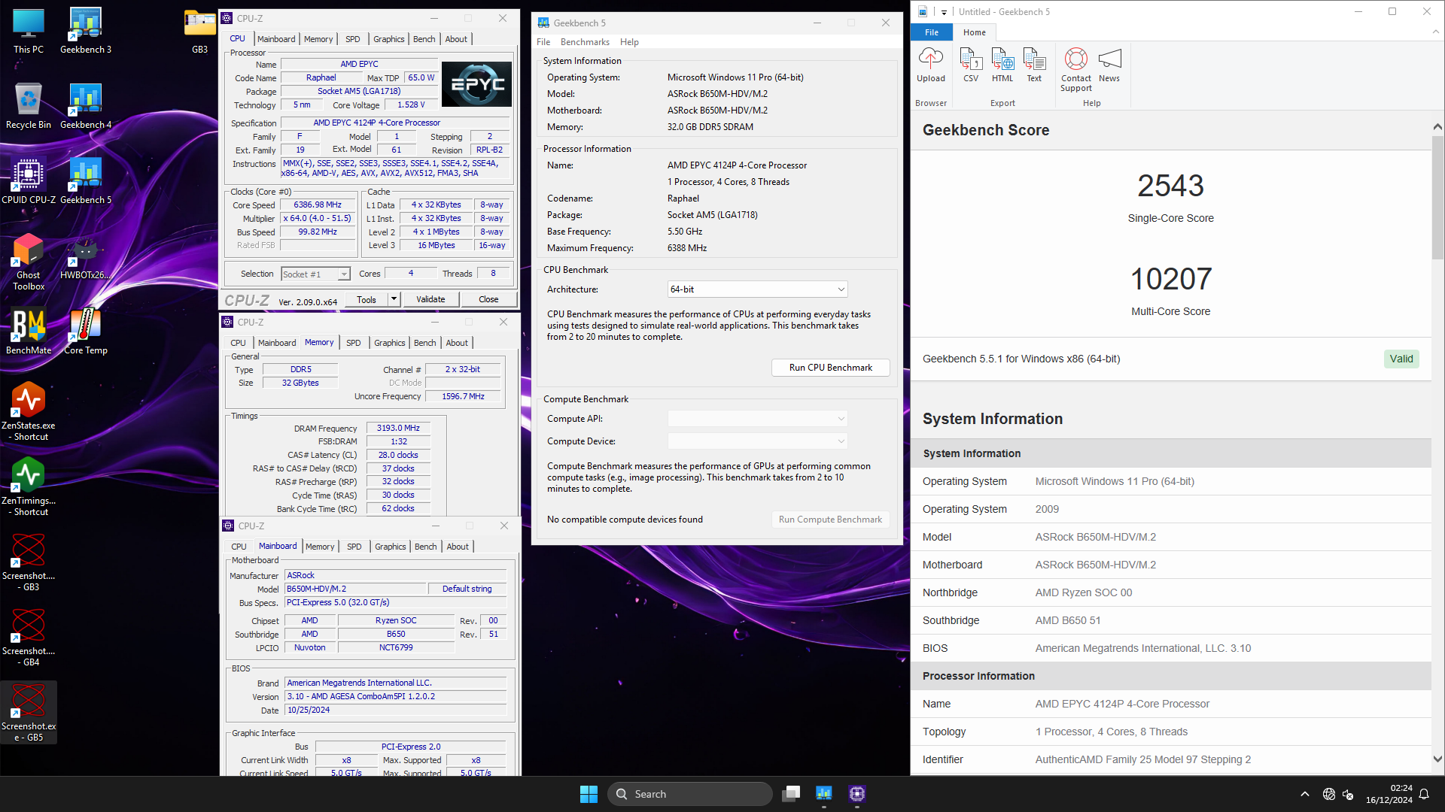Image resolution: width=1445 pixels, height=812 pixels.
Task: Click CPU-Z Tools button
Action: (367, 299)
